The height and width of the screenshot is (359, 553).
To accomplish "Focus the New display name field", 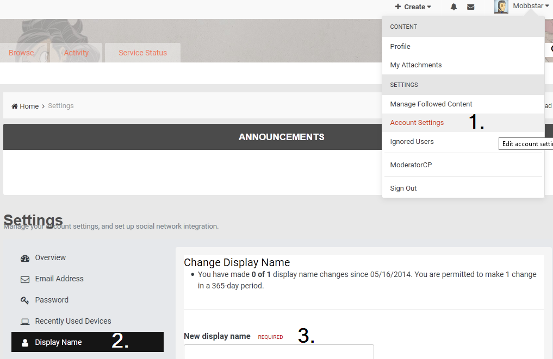I will click(278, 352).
